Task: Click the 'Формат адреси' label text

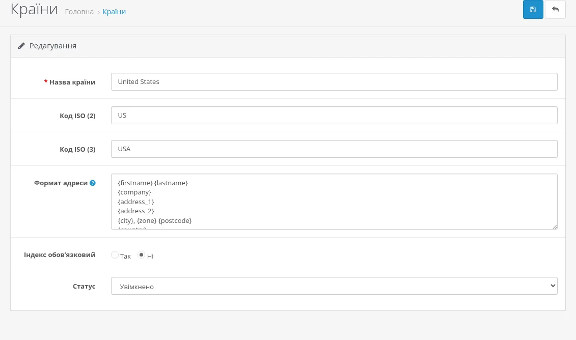Action: pos(61,183)
